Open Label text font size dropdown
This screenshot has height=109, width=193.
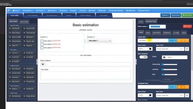(x=173, y=41)
